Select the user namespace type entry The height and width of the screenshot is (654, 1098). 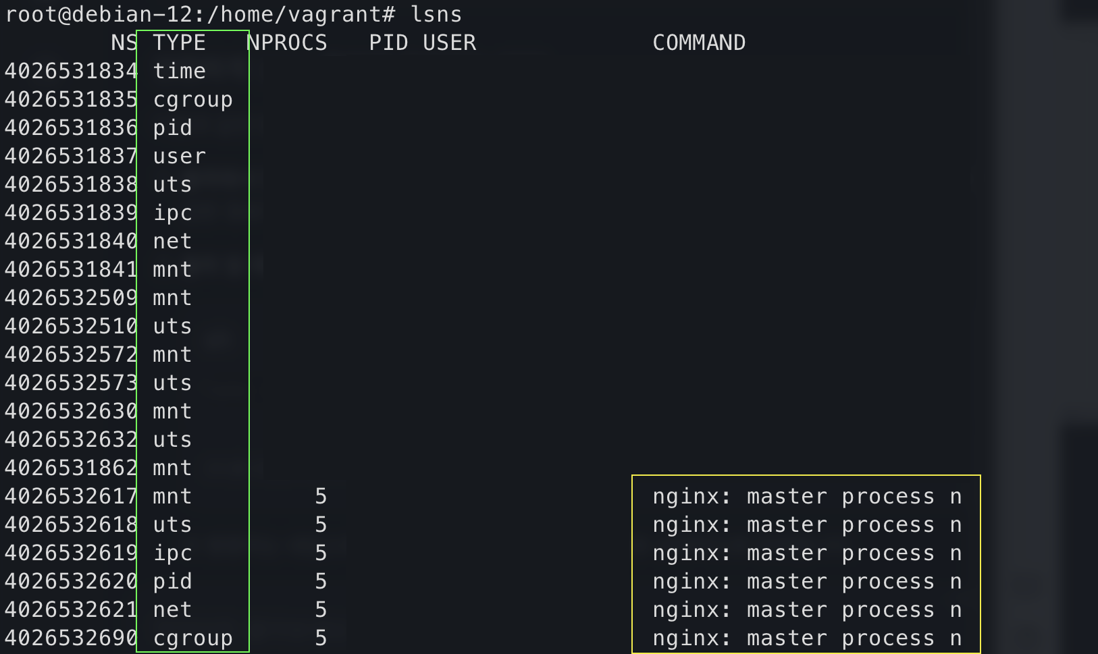click(179, 156)
